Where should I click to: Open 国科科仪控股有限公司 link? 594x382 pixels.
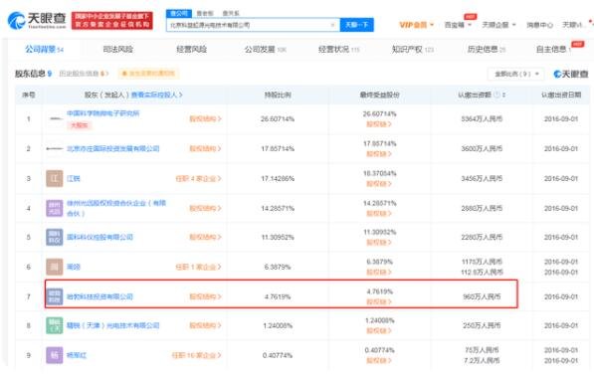(99, 238)
